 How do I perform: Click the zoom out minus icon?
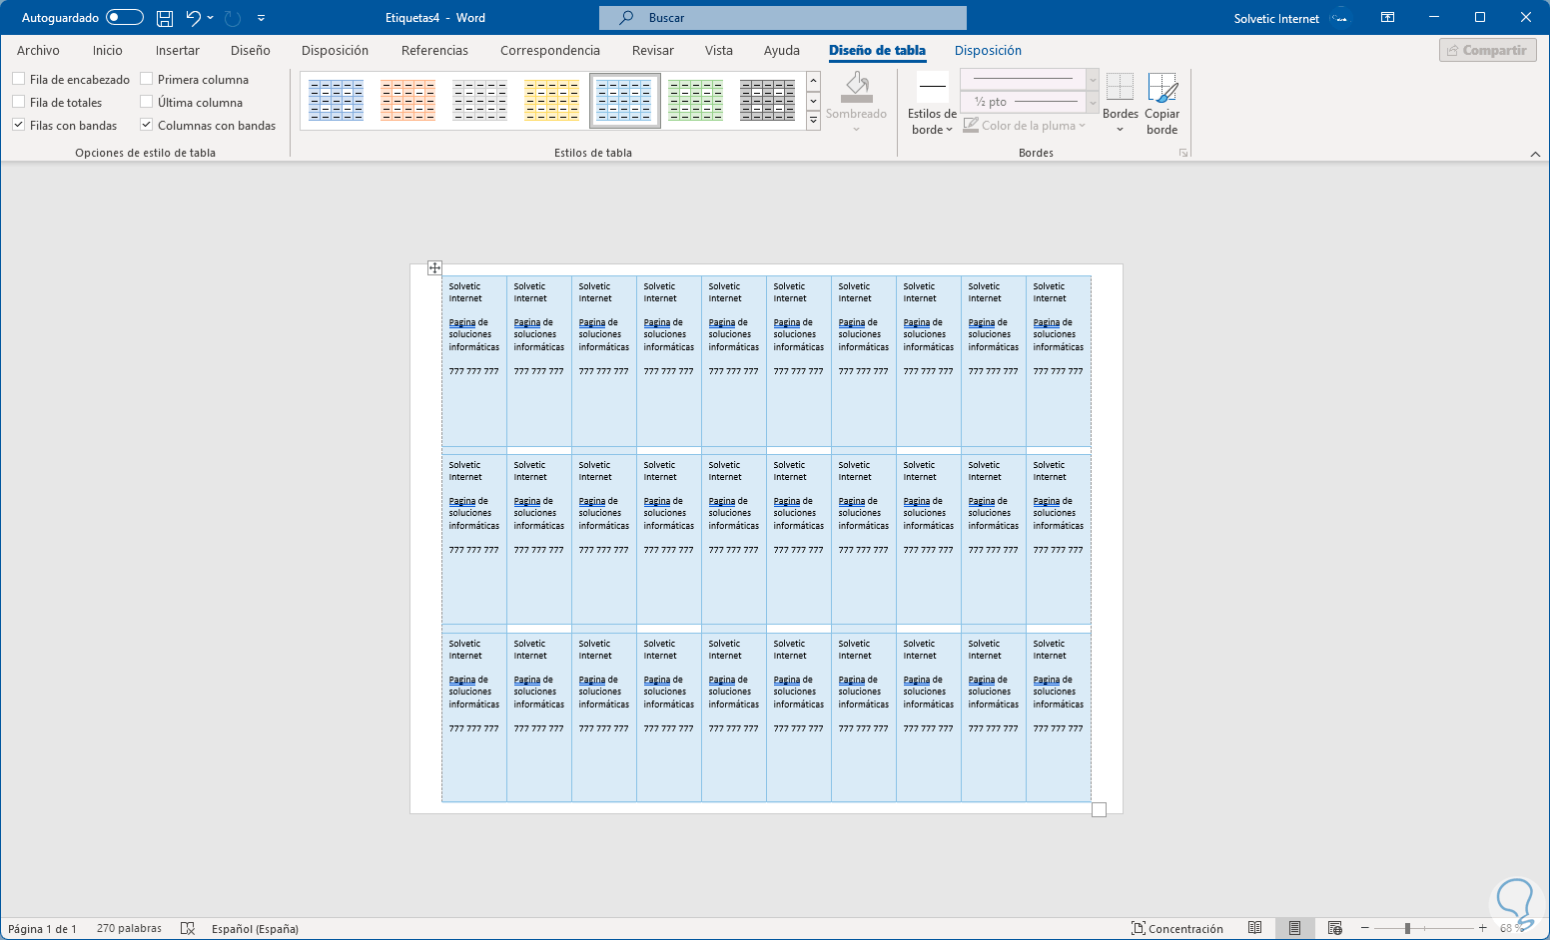coord(1364,928)
